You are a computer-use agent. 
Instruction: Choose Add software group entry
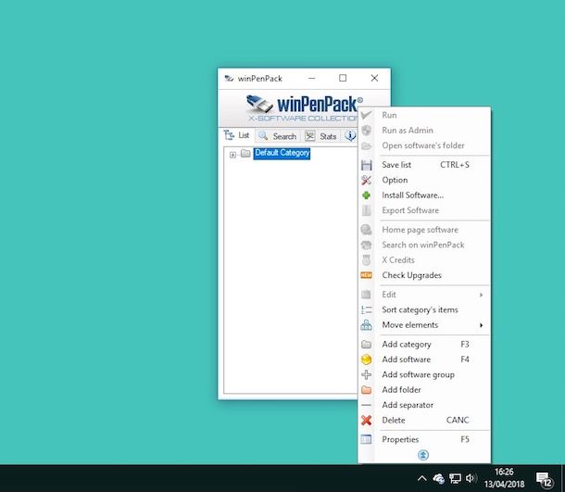coord(424,374)
